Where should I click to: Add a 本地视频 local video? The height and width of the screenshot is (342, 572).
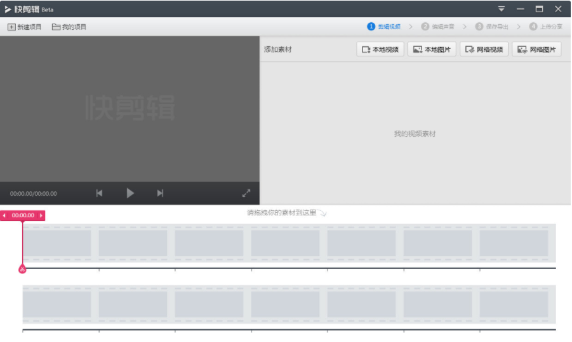(x=380, y=49)
